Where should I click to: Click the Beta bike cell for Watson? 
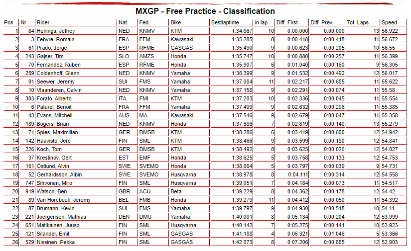pos(176,191)
